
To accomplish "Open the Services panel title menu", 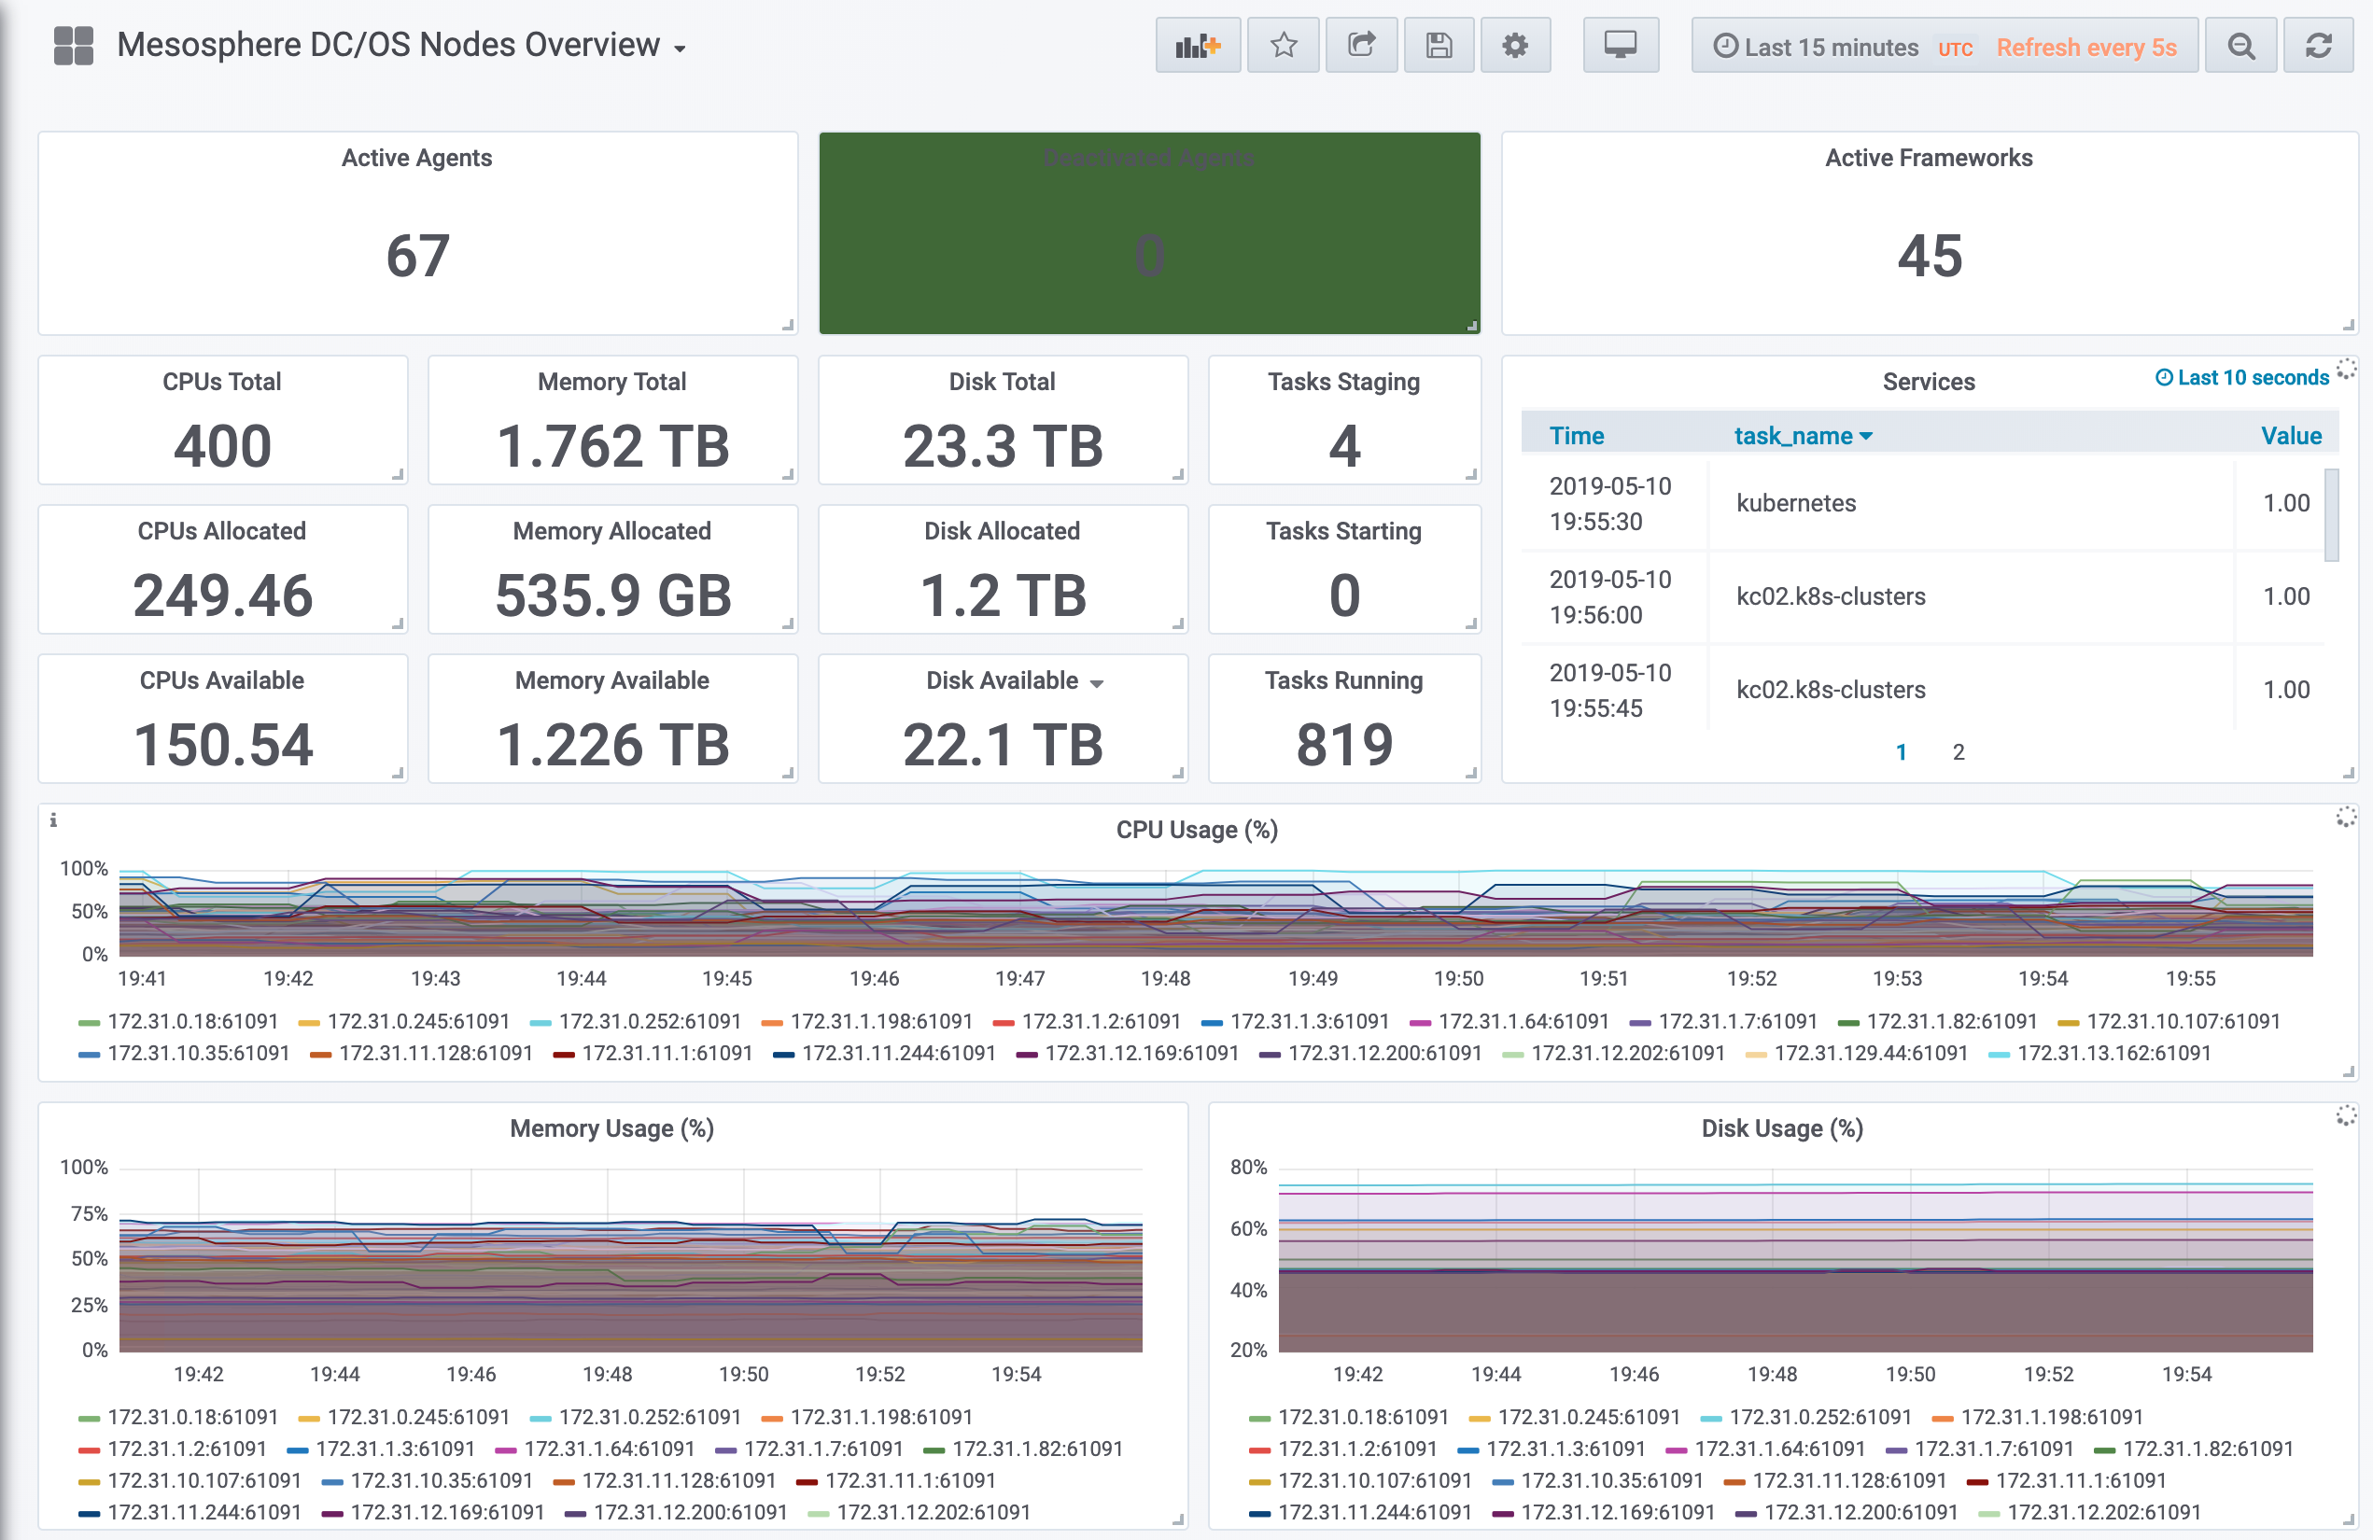I will click(1928, 382).
